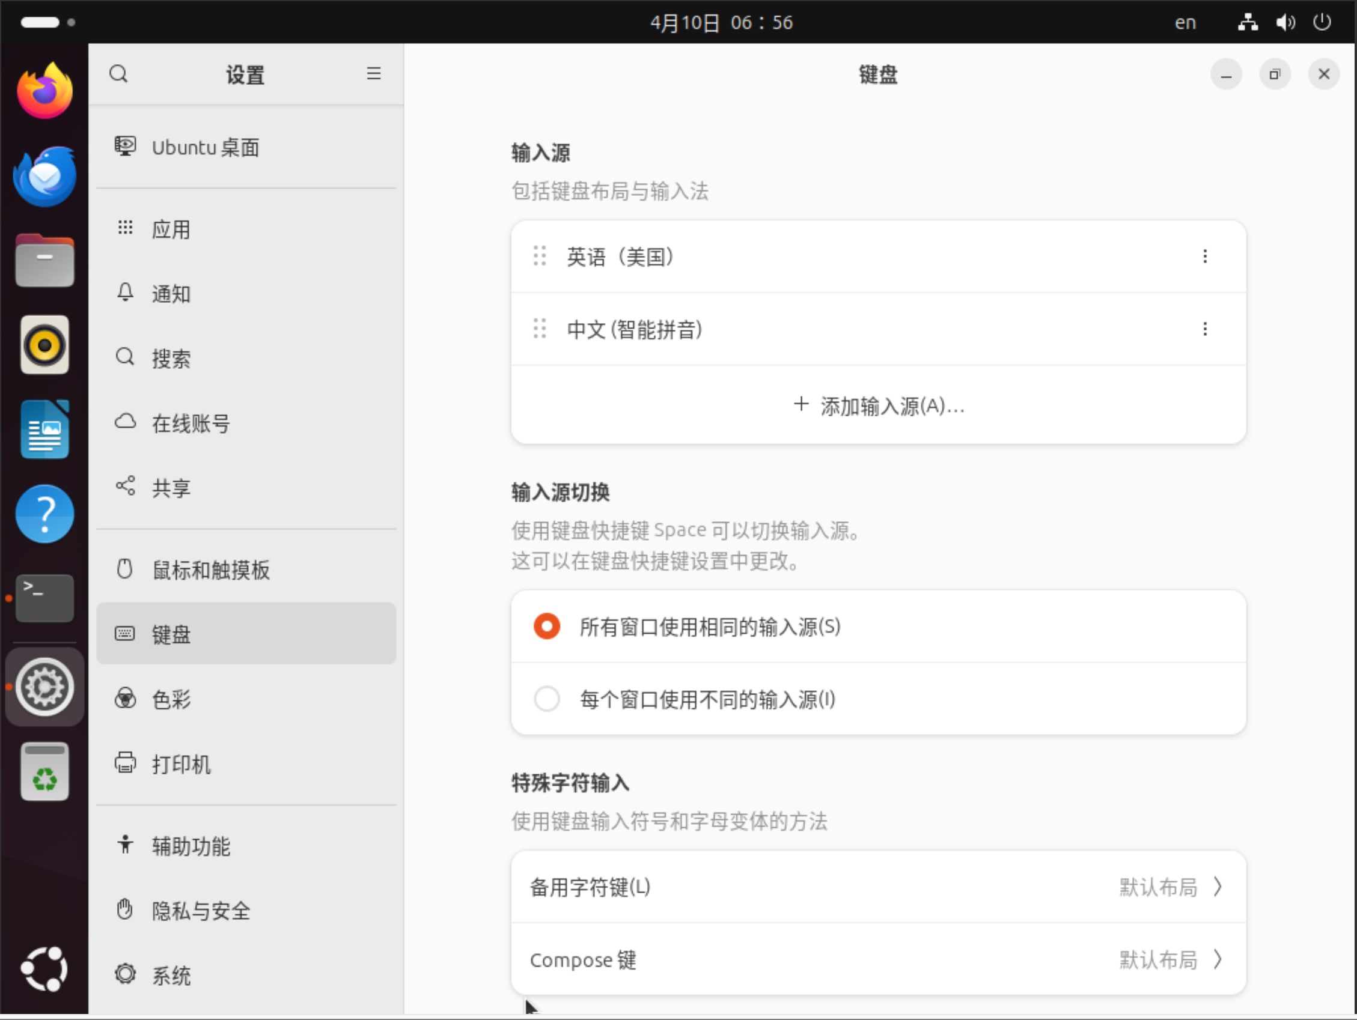Viewport: 1357px width, 1020px height.
Task: Click drag handle of 英语（美国） row
Action: coord(539,257)
